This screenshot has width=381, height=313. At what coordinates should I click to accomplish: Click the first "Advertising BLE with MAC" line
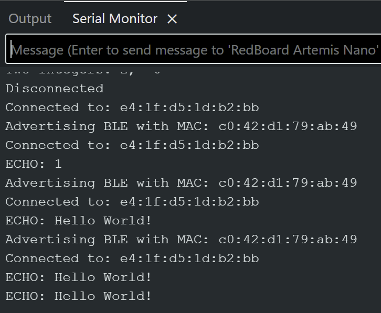[x=181, y=126]
